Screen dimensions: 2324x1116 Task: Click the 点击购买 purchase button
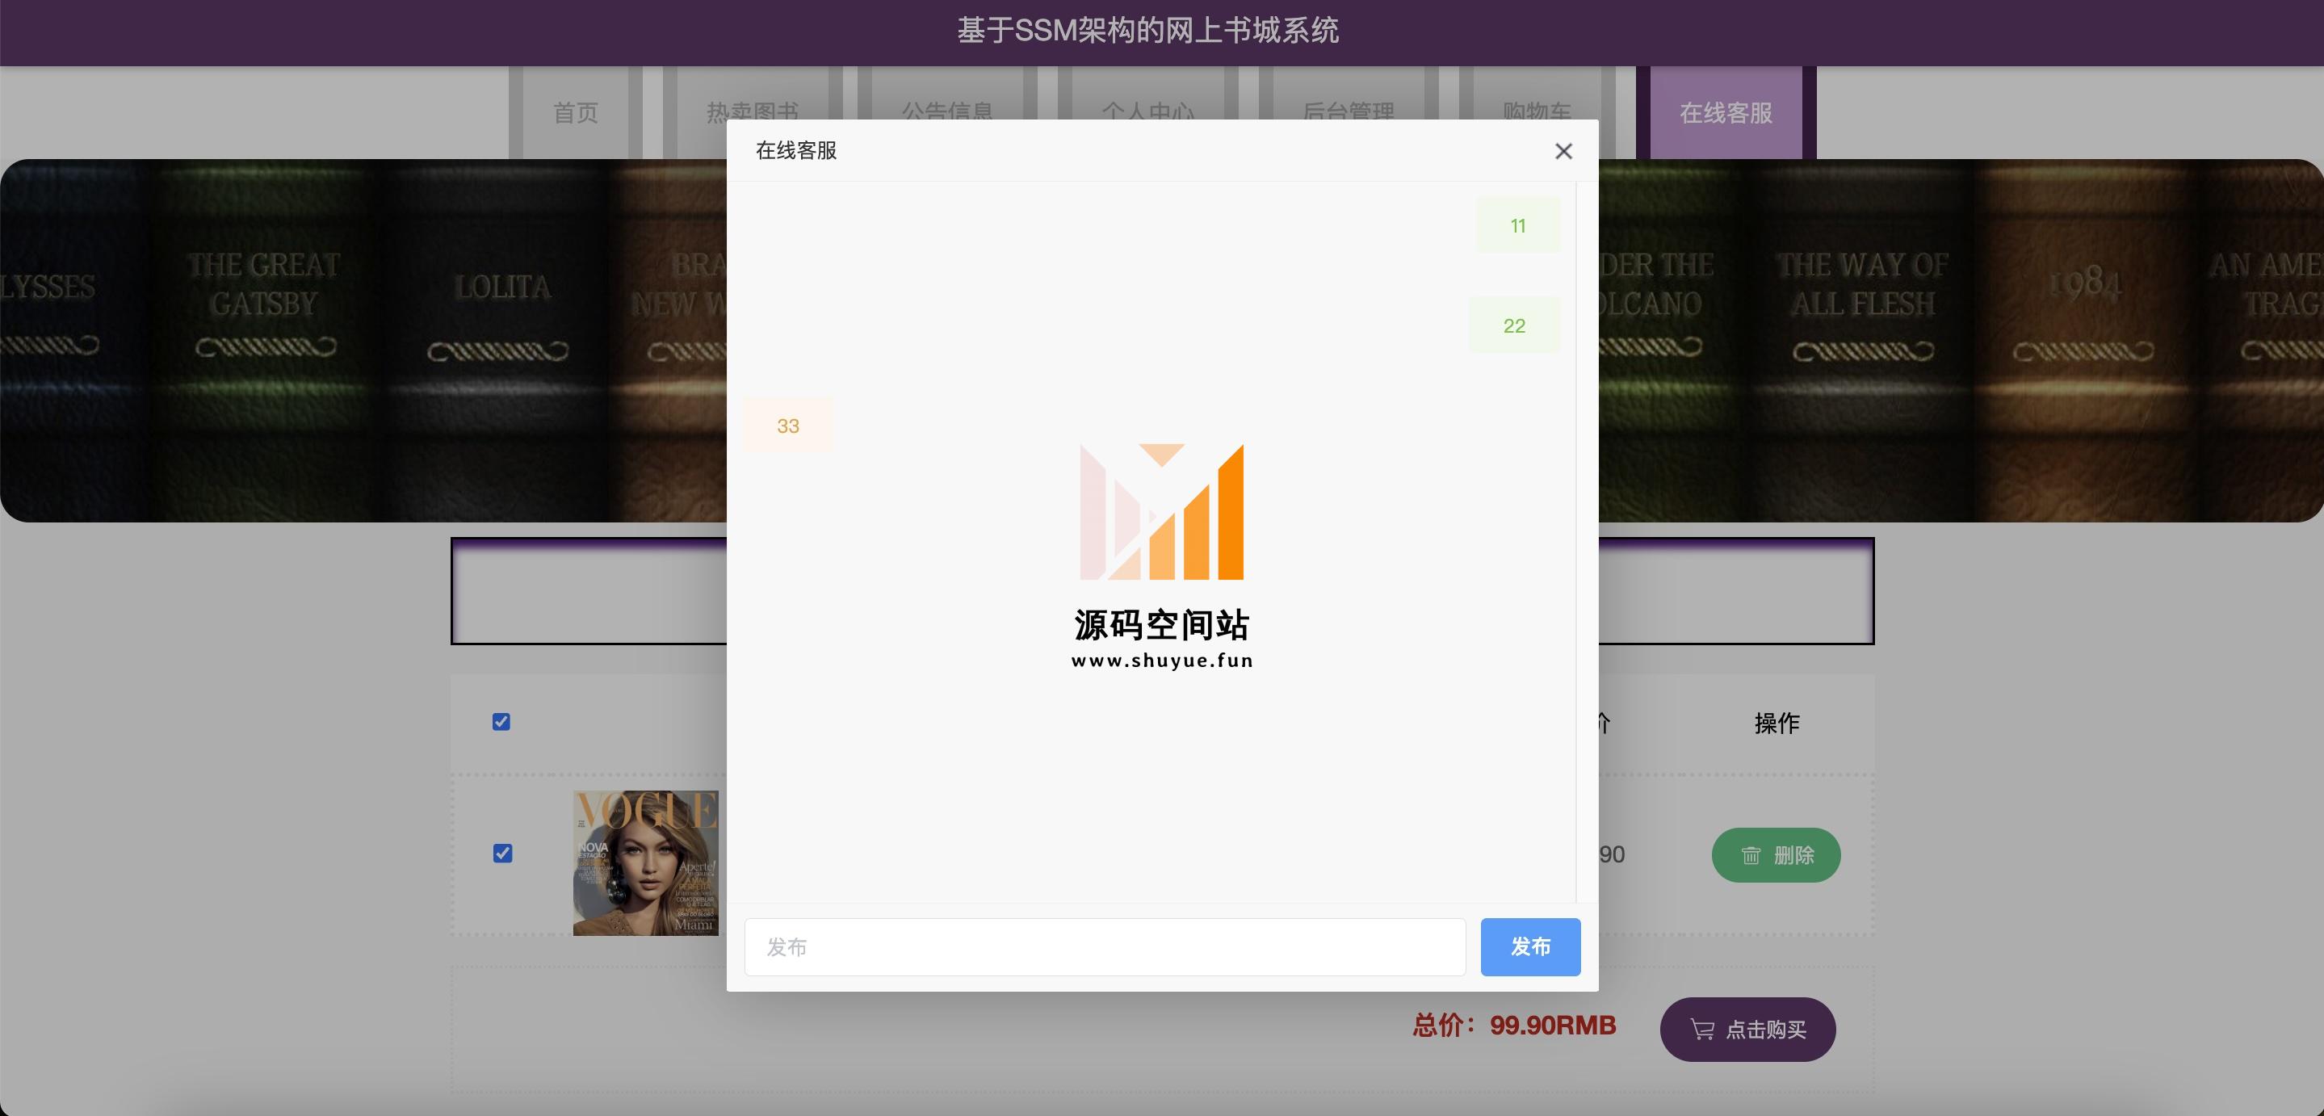(x=1747, y=1030)
